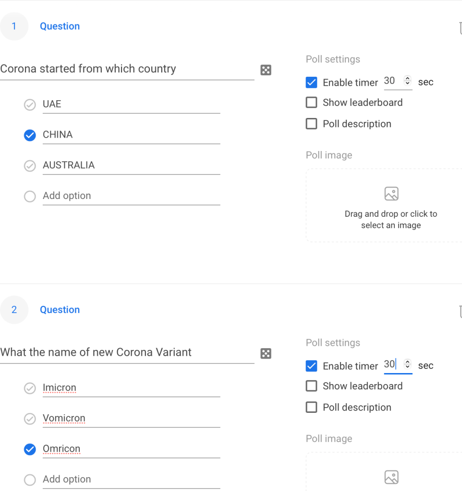Click the image upload icon in question 1
This screenshot has width=462, height=491.
[391, 194]
